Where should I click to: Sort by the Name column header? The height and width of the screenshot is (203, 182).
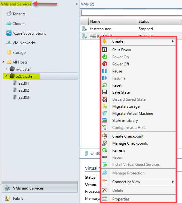pos(113,21)
